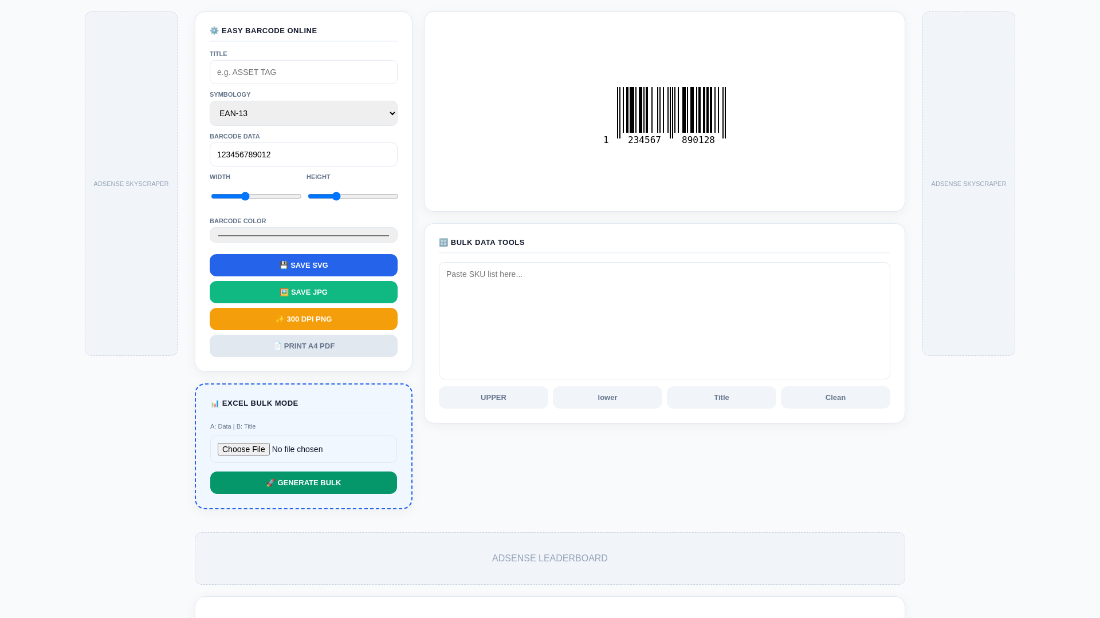
Task: Click the right AdSense Skyscraper placeholder
Action: pyautogui.click(x=969, y=184)
